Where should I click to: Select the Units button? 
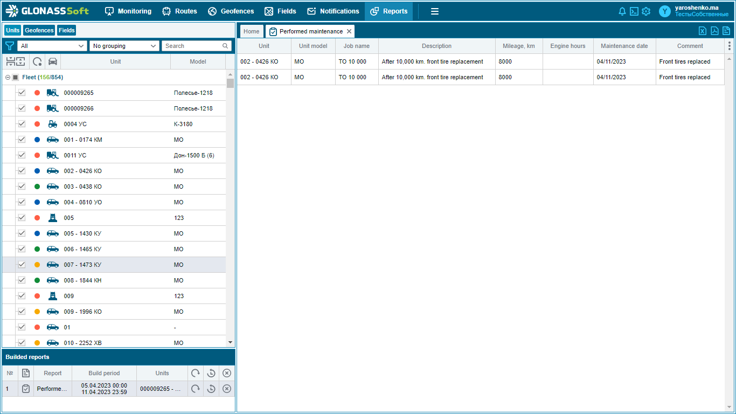point(12,30)
